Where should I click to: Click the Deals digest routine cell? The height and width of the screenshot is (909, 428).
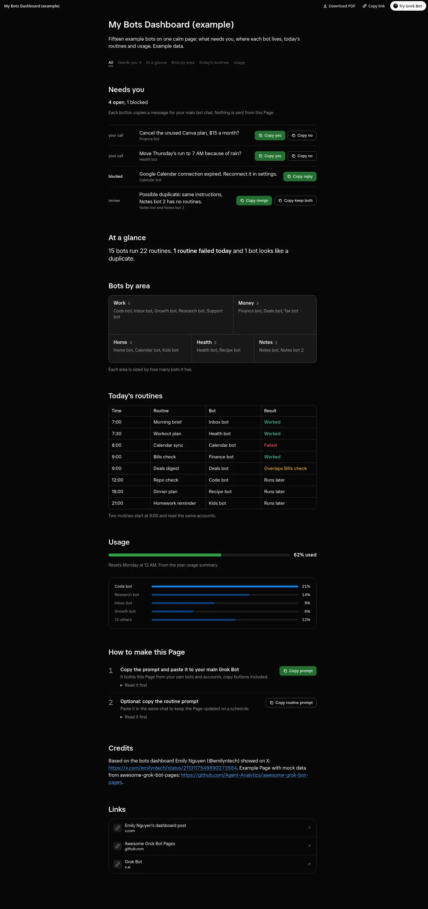click(178, 468)
